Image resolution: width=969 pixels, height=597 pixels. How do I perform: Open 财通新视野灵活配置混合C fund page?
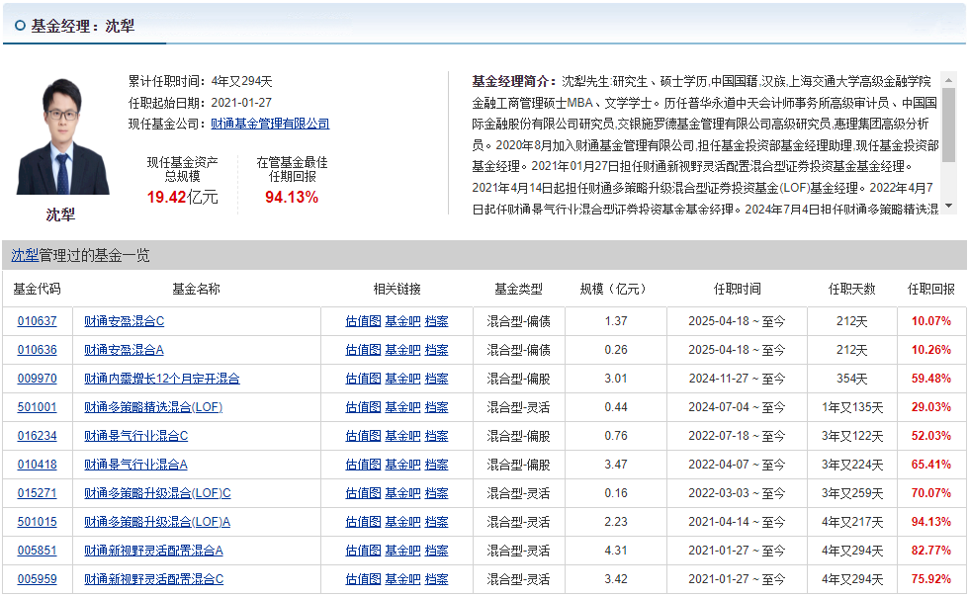point(154,579)
